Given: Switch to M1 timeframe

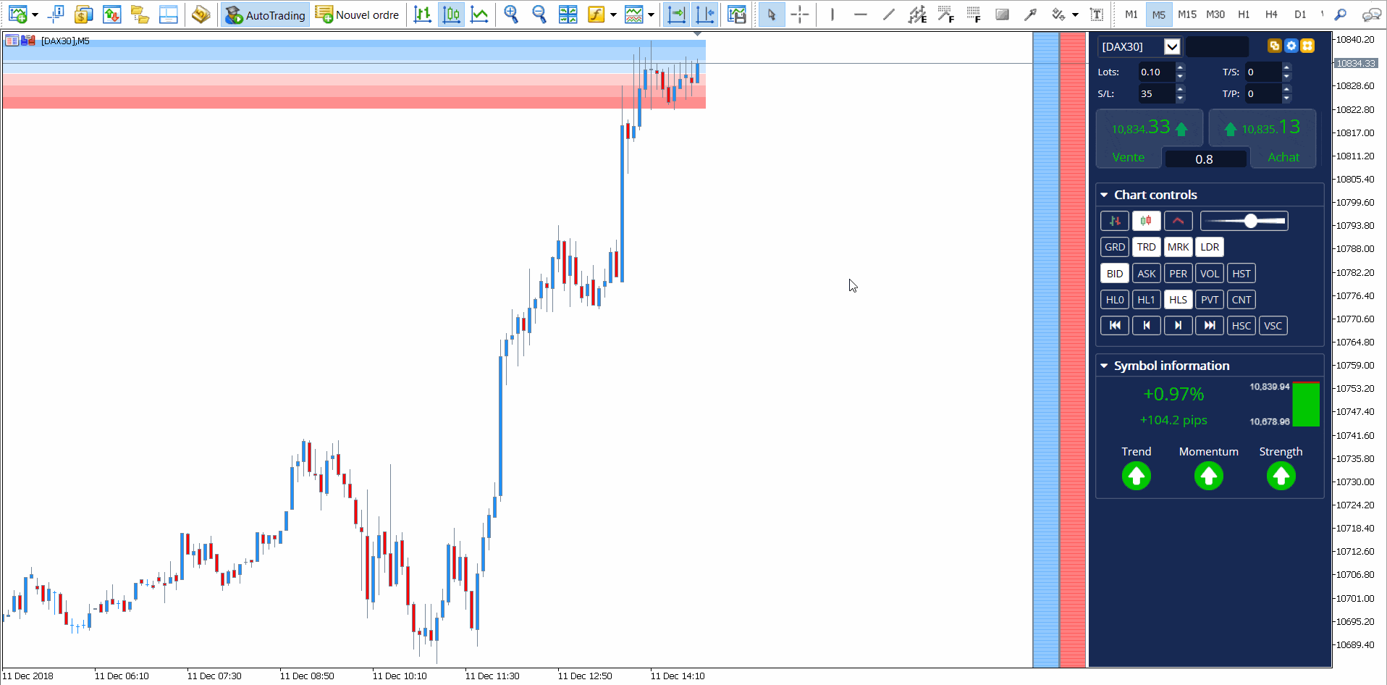Looking at the screenshot, I should [1131, 14].
